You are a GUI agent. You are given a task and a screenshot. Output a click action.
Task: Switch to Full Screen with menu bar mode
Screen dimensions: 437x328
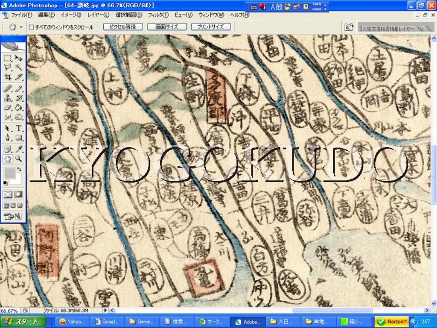click(13, 205)
